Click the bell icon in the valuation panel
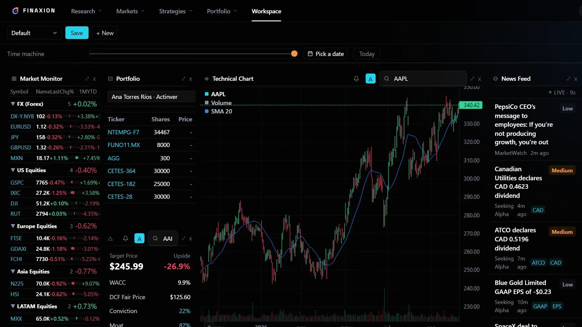Screen dimensions: 582x327 (125, 238)
